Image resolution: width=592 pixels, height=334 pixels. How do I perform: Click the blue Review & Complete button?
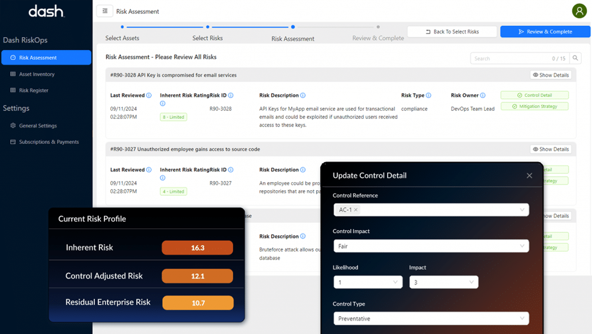pos(545,31)
